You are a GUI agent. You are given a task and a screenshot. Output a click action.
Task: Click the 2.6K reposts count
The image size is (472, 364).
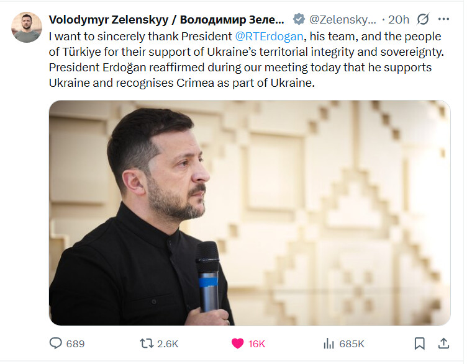pos(168,344)
